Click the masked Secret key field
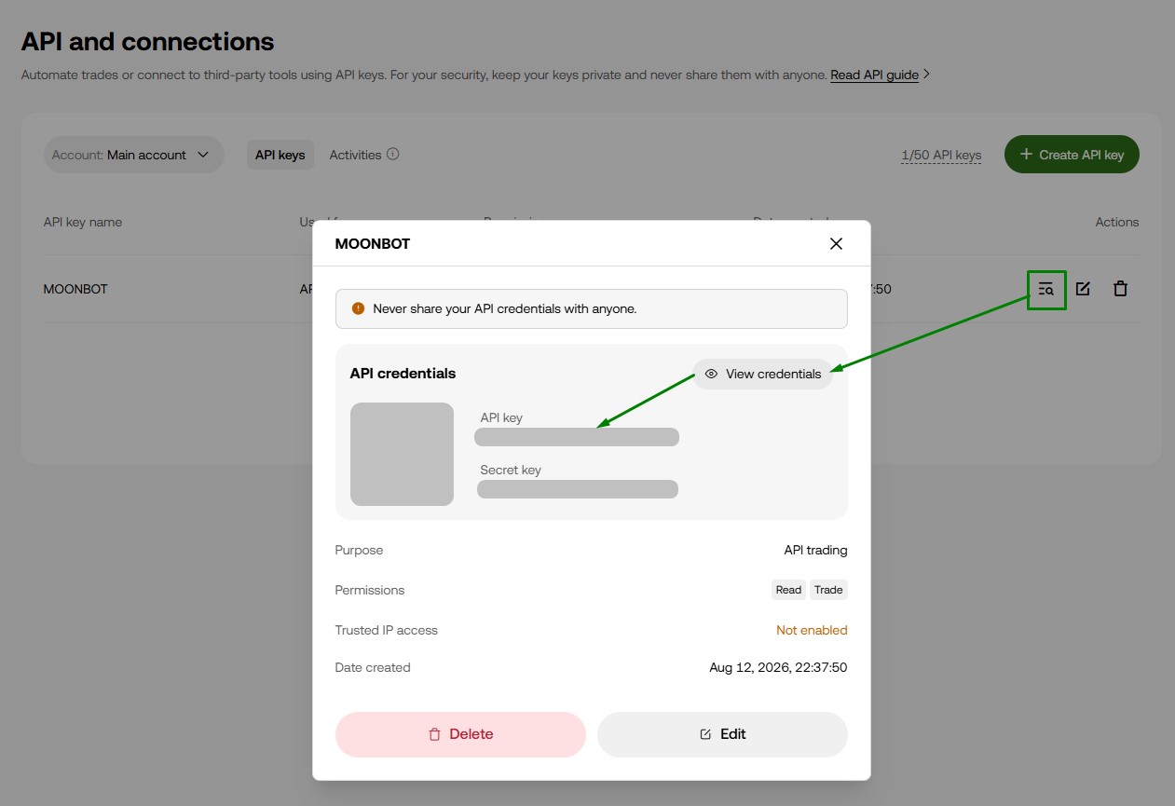 578,489
